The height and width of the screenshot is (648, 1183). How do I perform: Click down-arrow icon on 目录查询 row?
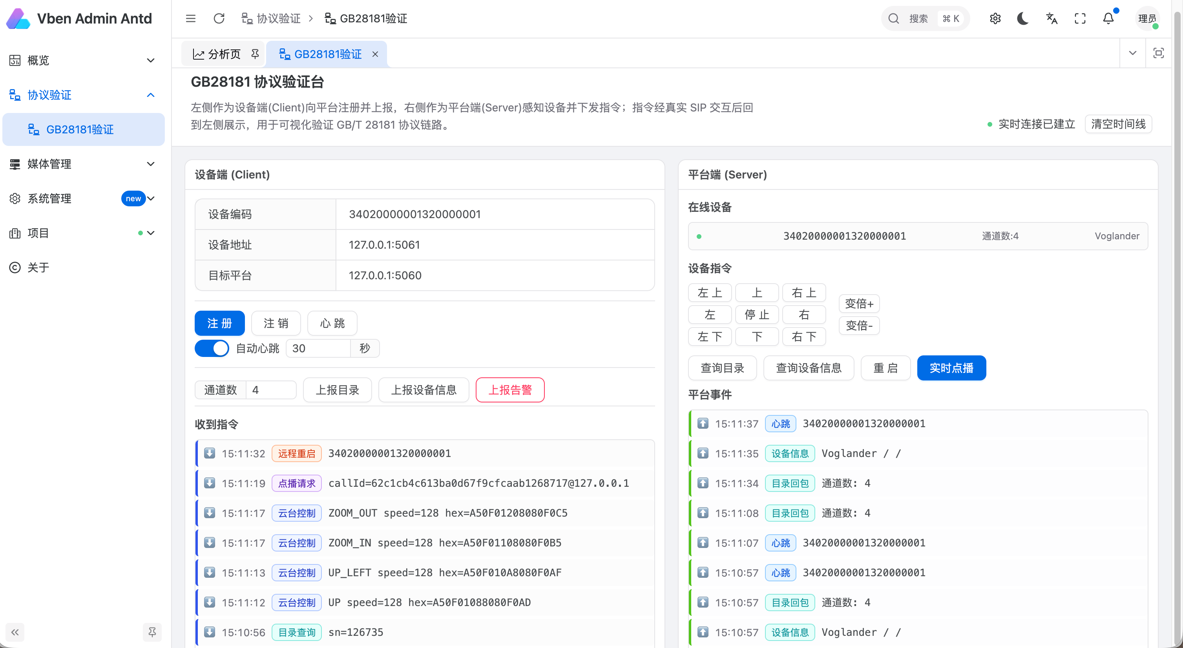coord(210,632)
